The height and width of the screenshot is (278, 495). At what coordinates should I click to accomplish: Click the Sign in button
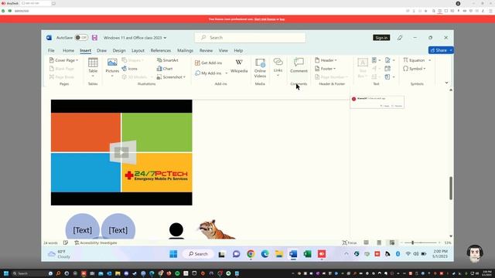click(x=381, y=38)
